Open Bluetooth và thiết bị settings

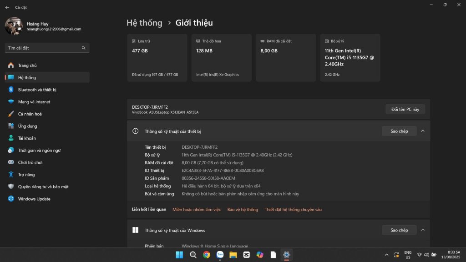coord(47,90)
